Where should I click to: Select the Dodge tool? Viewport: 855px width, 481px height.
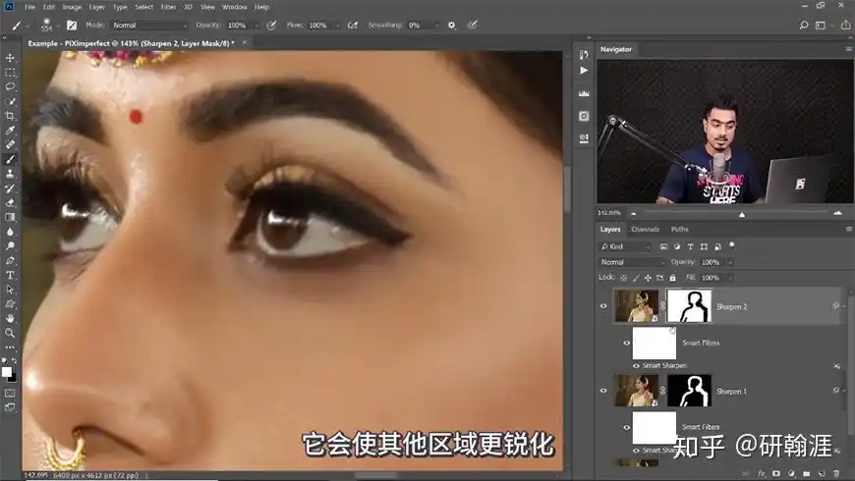pyautogui.click(x=10, y=245)
